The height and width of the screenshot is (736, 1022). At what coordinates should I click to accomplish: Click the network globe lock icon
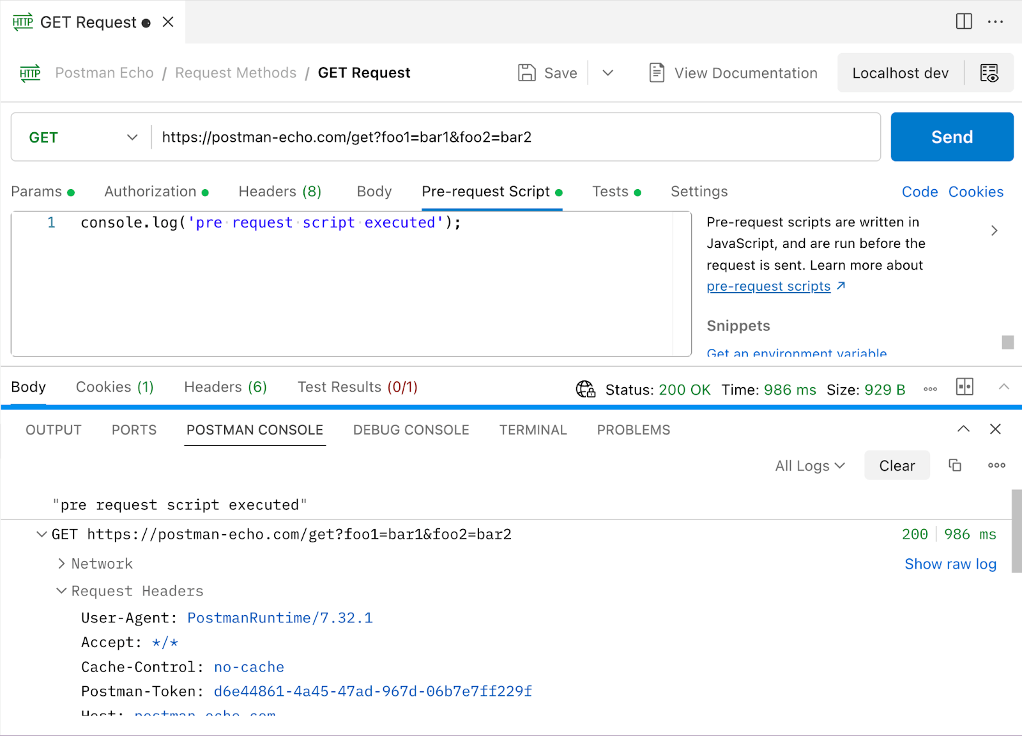point(586,389)
